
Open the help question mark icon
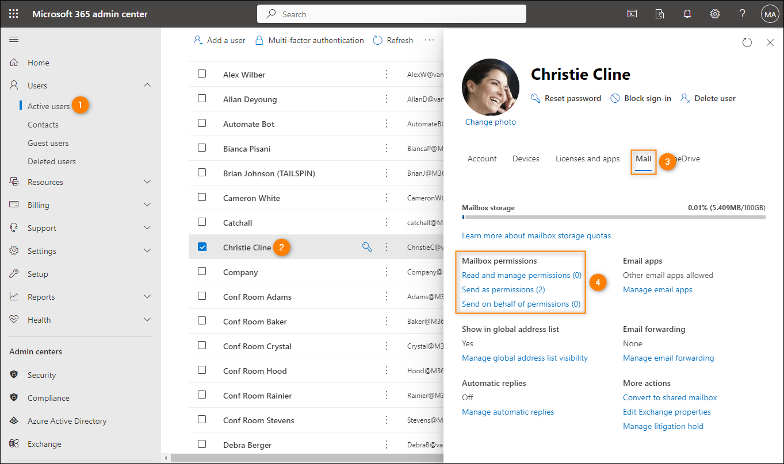click(743, 14)
